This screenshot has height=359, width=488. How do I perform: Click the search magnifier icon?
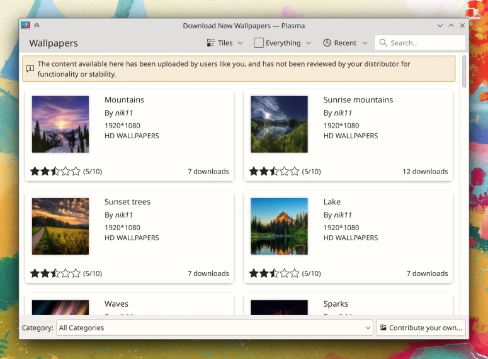coord(383,43)
